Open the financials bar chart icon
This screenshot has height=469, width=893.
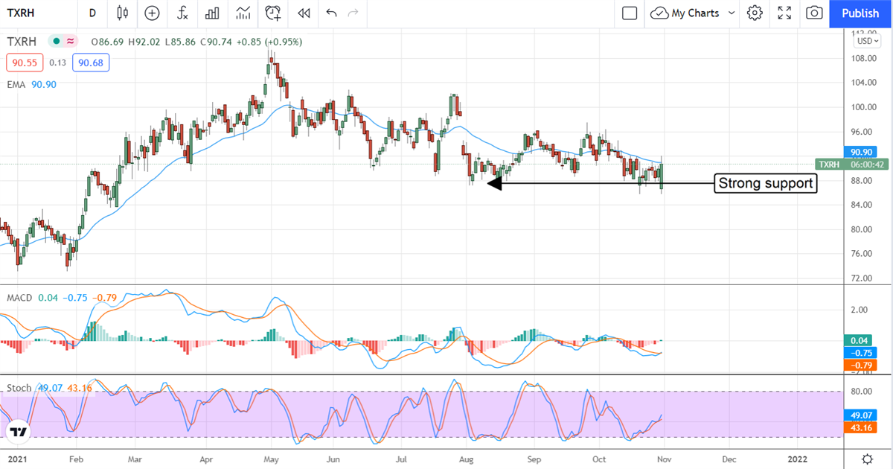212,13
